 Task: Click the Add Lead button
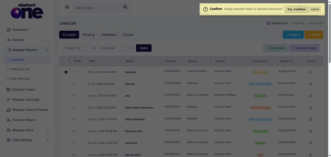coord(275,48)
